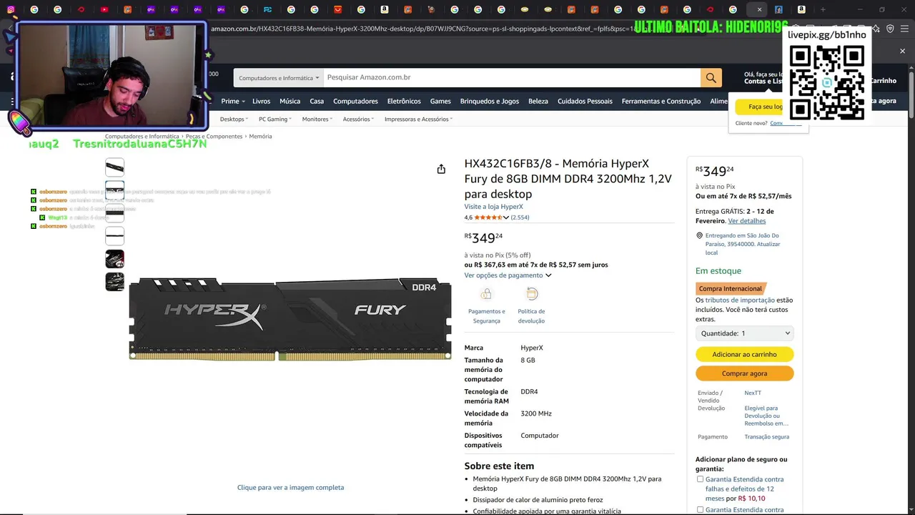This screenshot has width=915, height=515.
Task: Open Ferramentas e Construção category
Action: pos(661,102)
